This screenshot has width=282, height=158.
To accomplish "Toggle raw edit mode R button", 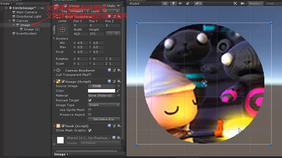I will tap(117, 34).
